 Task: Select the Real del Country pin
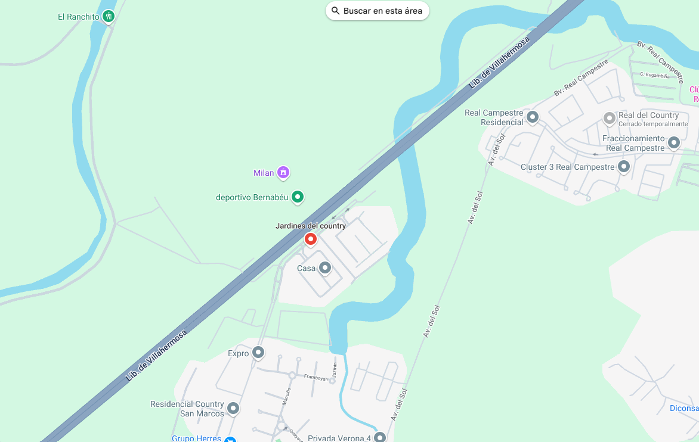pyautogui.click(x=610, y=119)
